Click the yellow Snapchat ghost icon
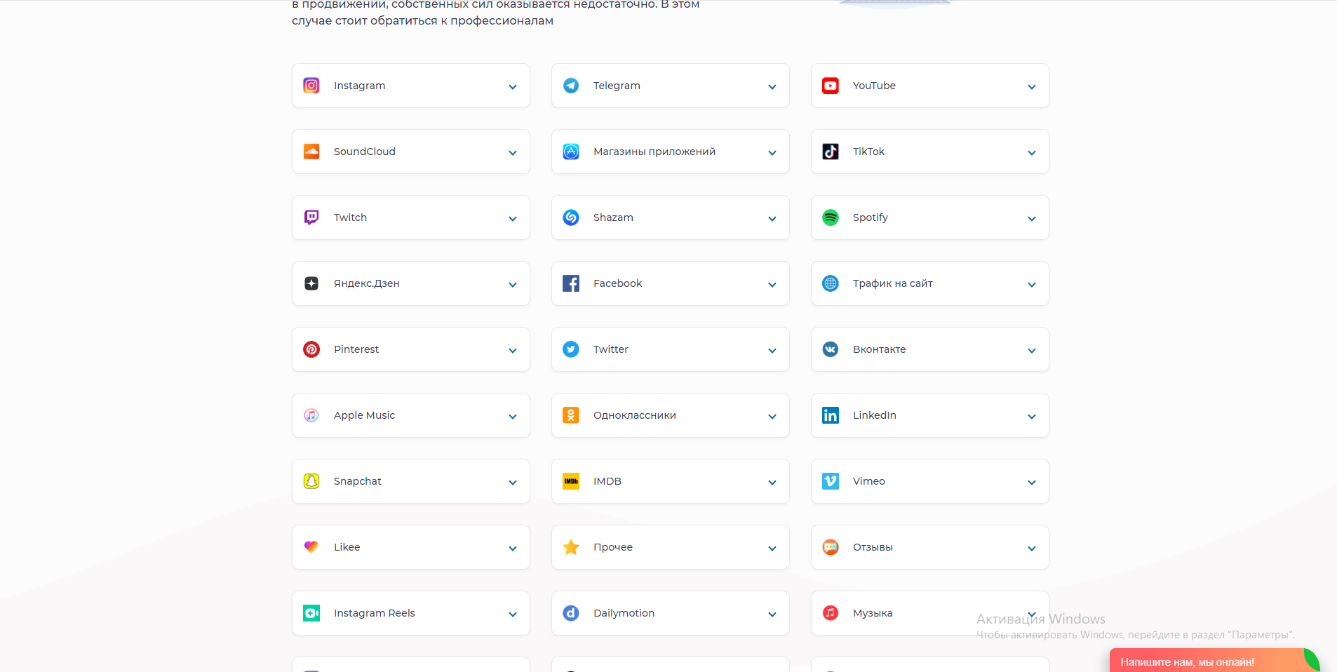This screenshot has height=672, width=1337. (x=311, y=481)
